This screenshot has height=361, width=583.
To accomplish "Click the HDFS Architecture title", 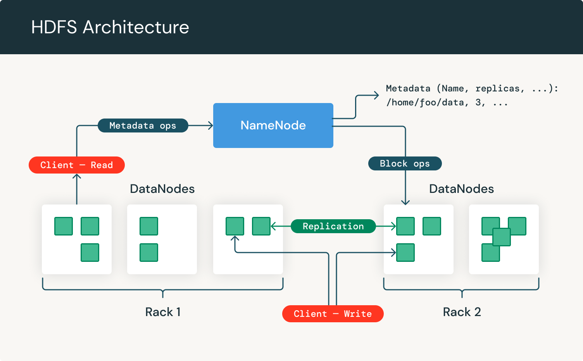I will (110, 27).
